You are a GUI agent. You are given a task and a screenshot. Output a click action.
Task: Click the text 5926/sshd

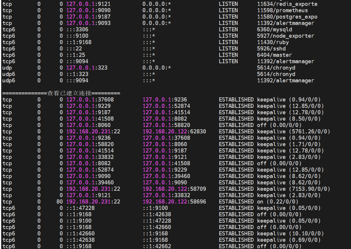pos(271,48)
